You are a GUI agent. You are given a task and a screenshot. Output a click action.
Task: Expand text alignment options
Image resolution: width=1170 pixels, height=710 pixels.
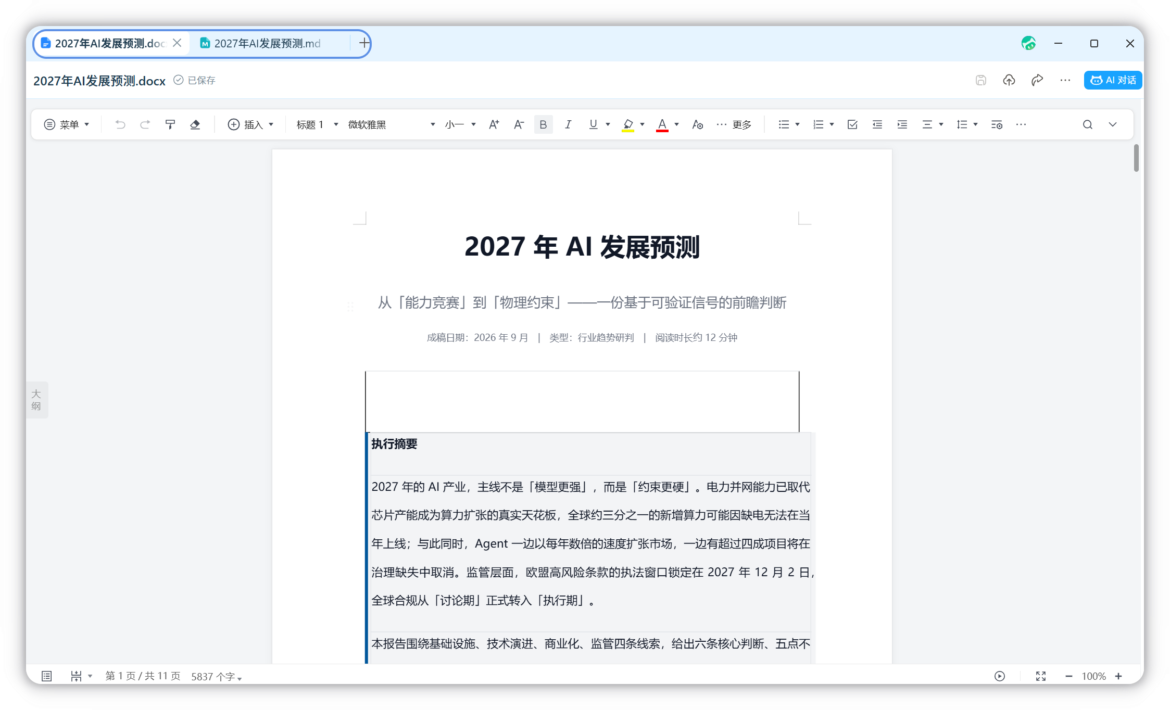(941, 124)
